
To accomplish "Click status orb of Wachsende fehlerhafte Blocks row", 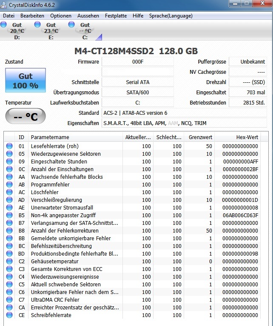I will (9, 177).
